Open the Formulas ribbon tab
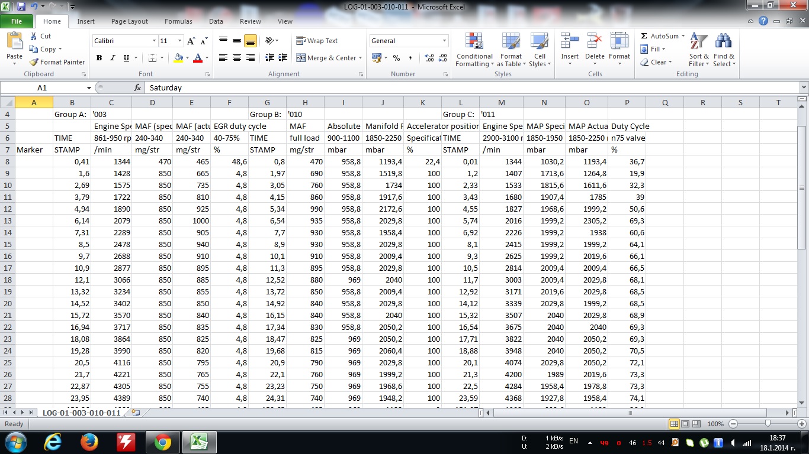Viewport: 809px width, 454px height. click(178, 21)
